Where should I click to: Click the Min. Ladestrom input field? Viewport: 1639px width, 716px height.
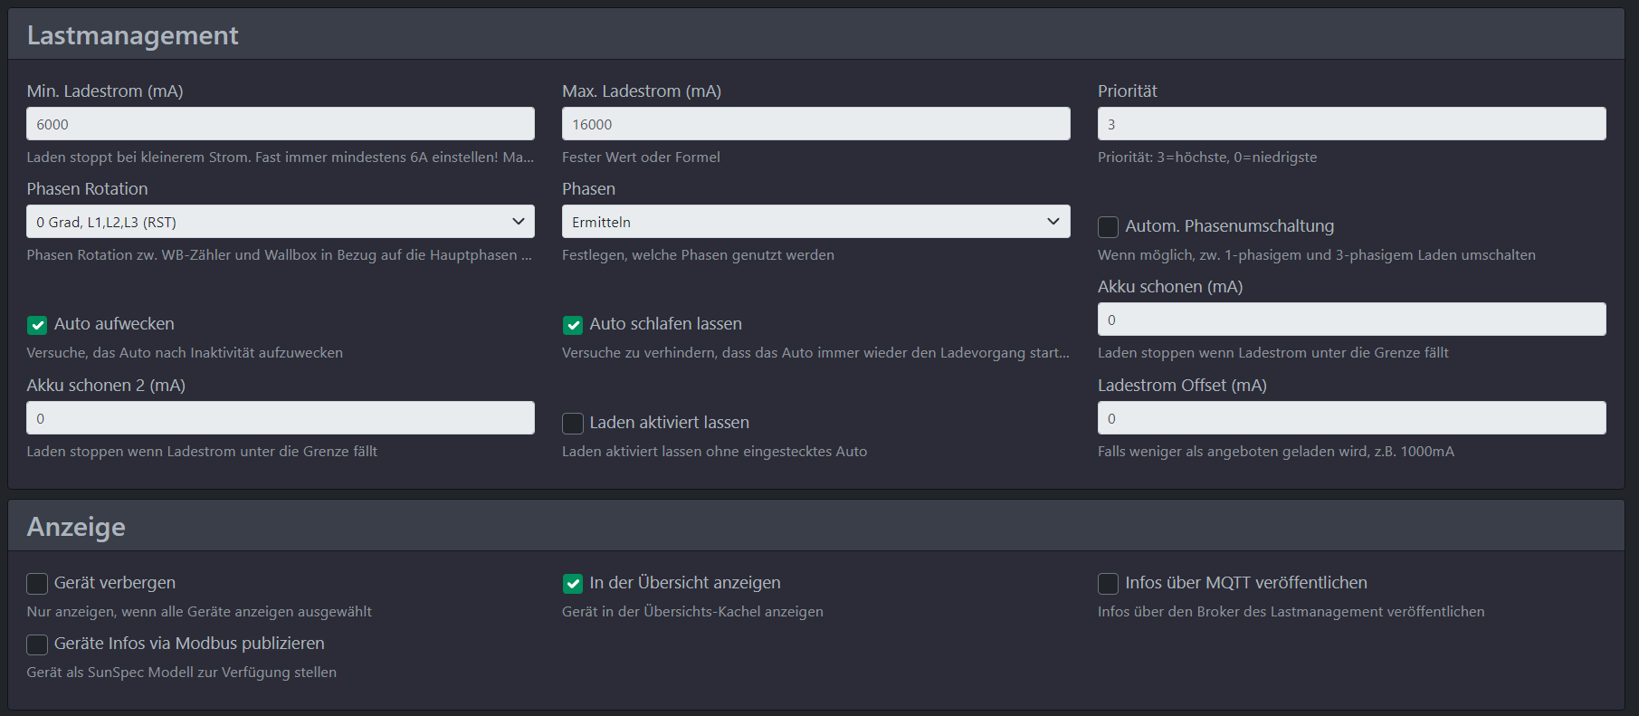[x=281, y=124]
